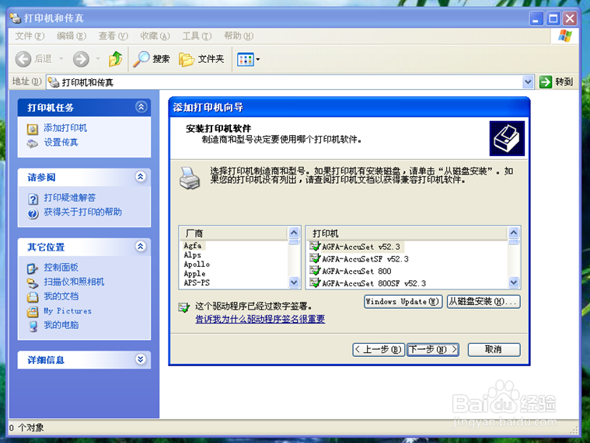Go up one folder level icon
The height and width of the screenshot is (443, 590).
[116, 59]
